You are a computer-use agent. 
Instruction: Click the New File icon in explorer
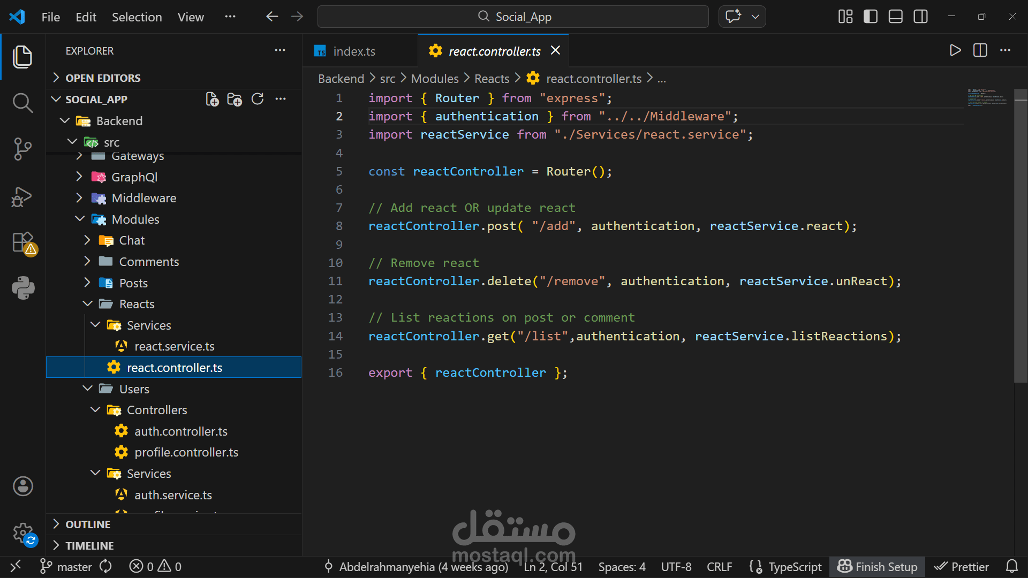click(212, 100)
